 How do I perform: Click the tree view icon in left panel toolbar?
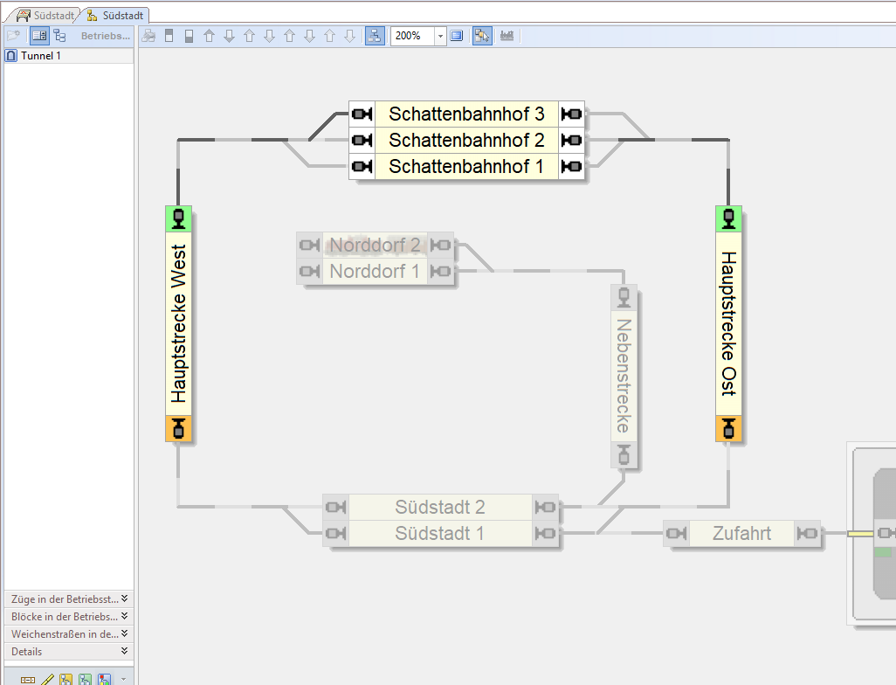pyautogui.click(x=59, y=36)
